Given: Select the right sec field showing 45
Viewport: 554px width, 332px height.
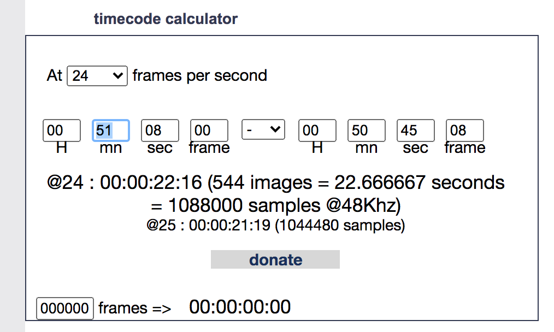Looking at the screenshot, I should click(415, 130).
